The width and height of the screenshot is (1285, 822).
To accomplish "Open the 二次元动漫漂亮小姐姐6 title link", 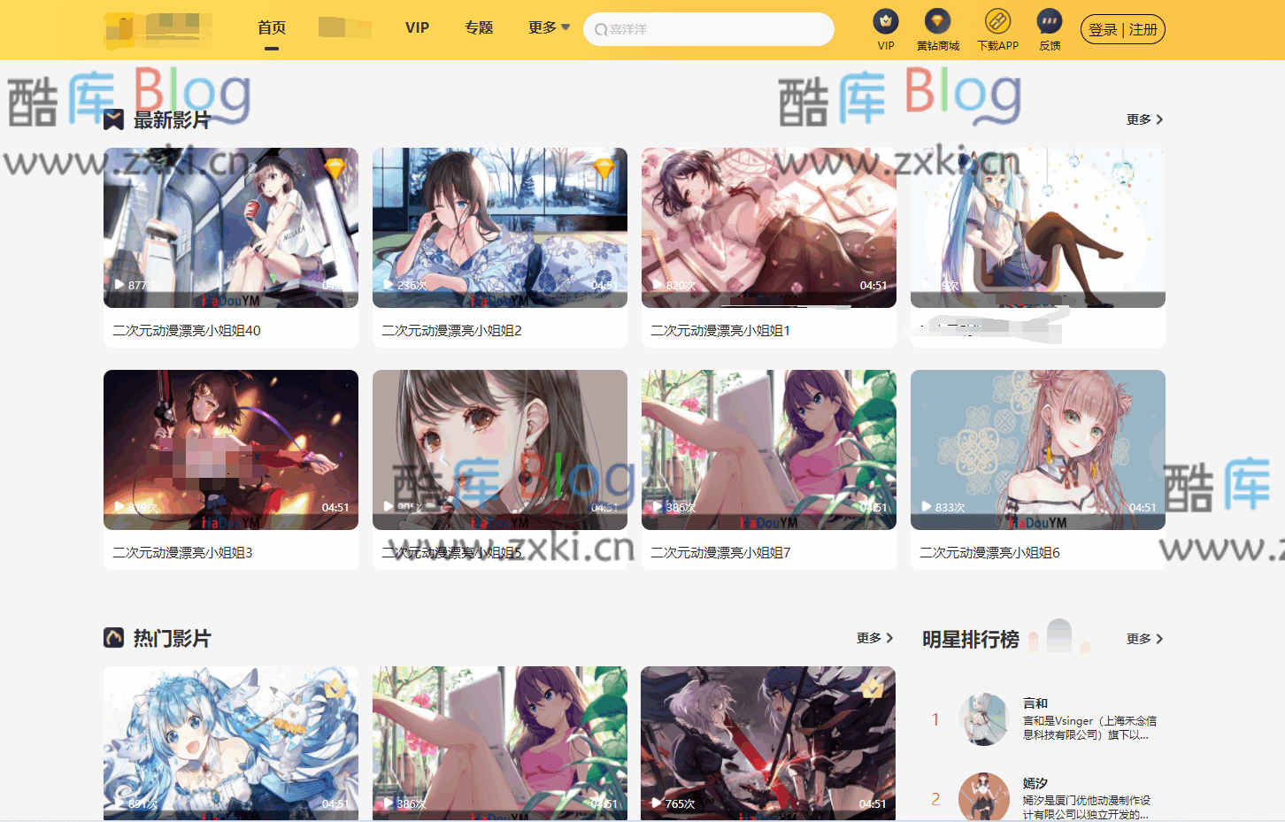I will click(x=989, y=553).
